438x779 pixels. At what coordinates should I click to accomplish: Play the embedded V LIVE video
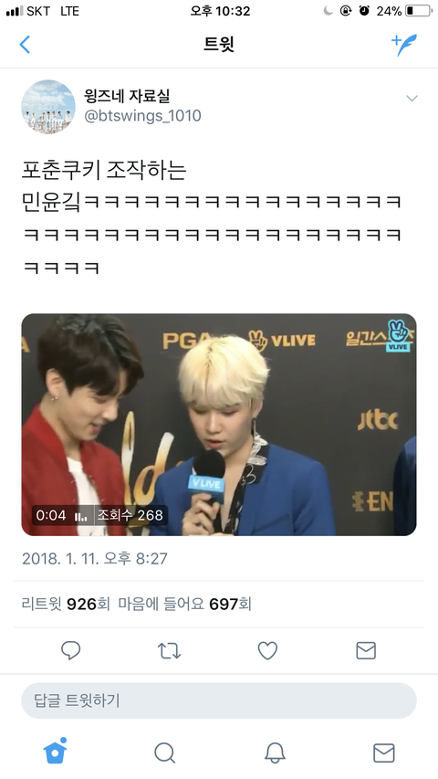[x=219, y=425]
